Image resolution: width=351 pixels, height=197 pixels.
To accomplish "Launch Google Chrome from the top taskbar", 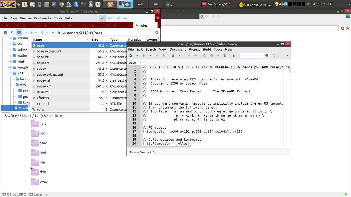I will point(61,4).
